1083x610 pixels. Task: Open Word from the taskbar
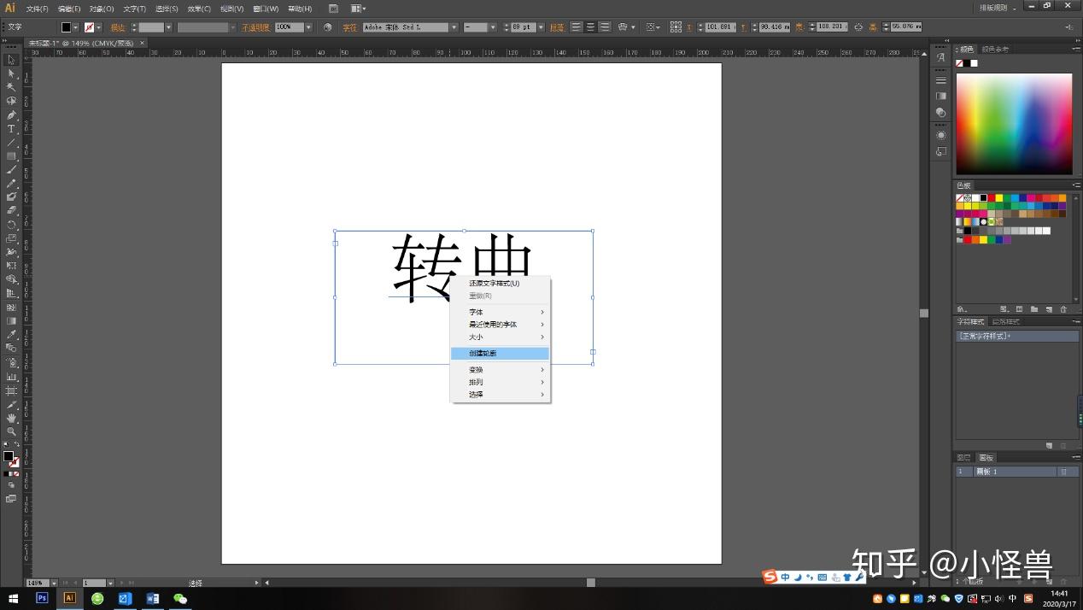153,599
